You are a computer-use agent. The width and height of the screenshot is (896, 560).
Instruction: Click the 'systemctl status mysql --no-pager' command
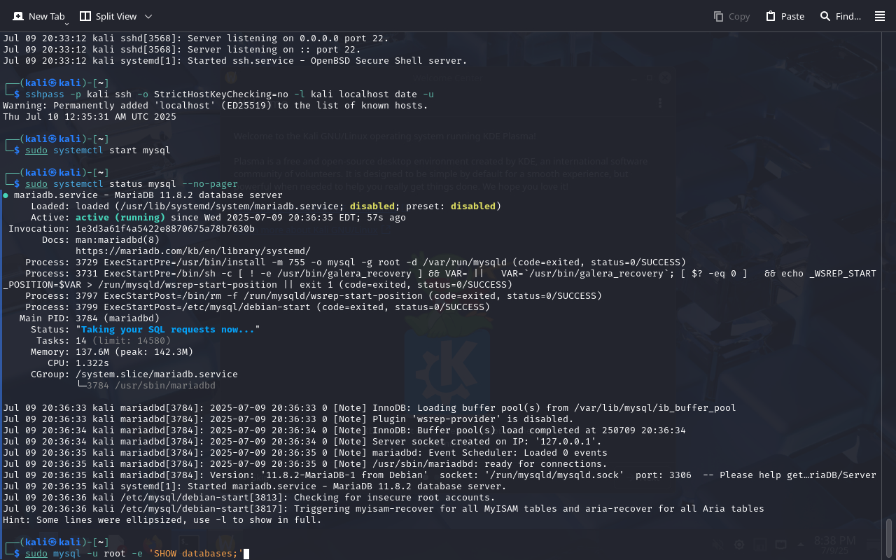pyautogui.click(x=146, y=183)
